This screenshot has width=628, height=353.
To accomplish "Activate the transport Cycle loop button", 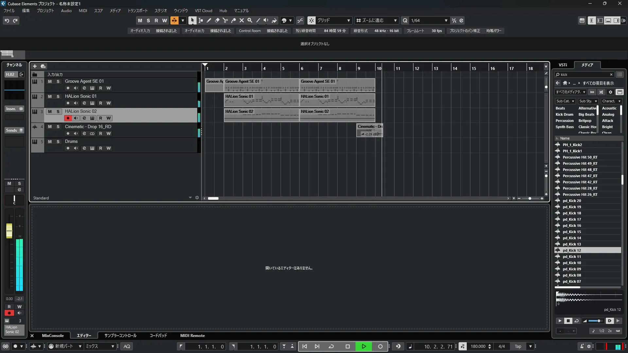I will 331,346.
